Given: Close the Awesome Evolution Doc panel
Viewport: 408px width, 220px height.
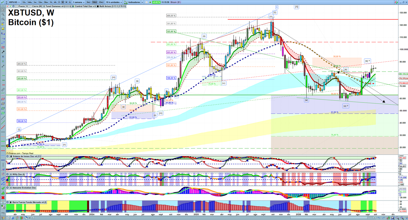Looking at the screenshot, I should (7, 188).
